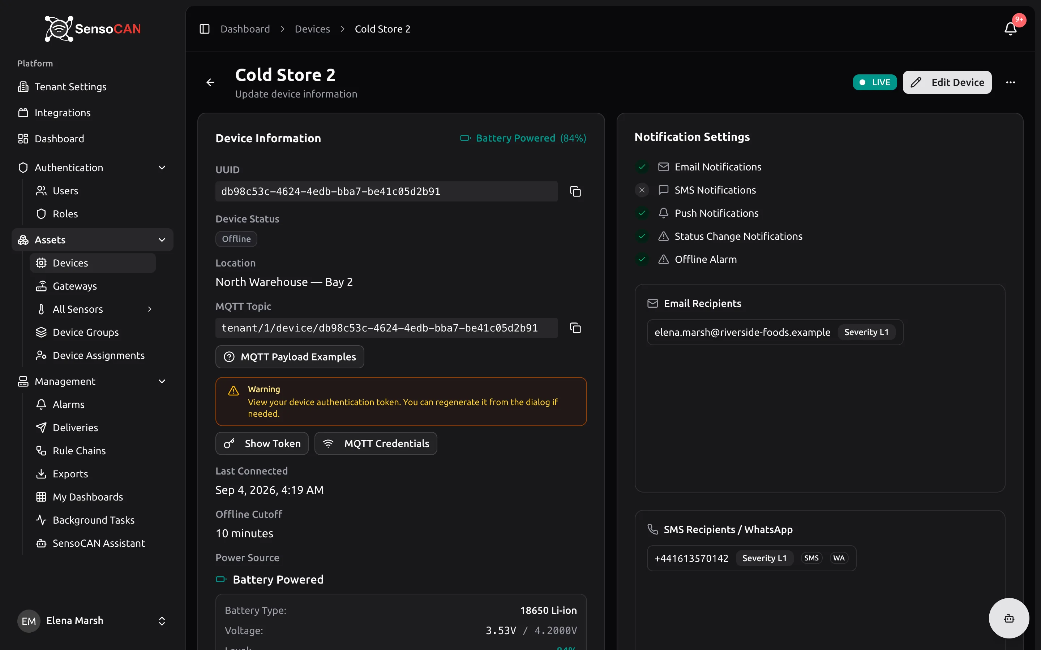
Task: Open the notifications bell icon
Action: (x=1010, y=29)
